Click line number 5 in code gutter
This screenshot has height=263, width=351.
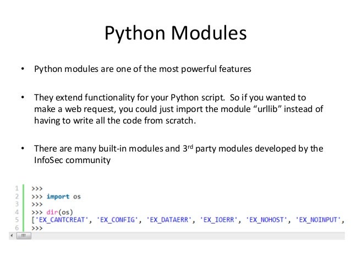coord(17,220)
